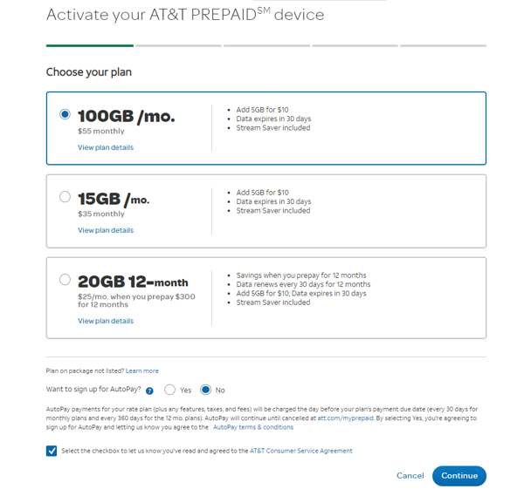View plan details for 100GB plan

point(106,147)
